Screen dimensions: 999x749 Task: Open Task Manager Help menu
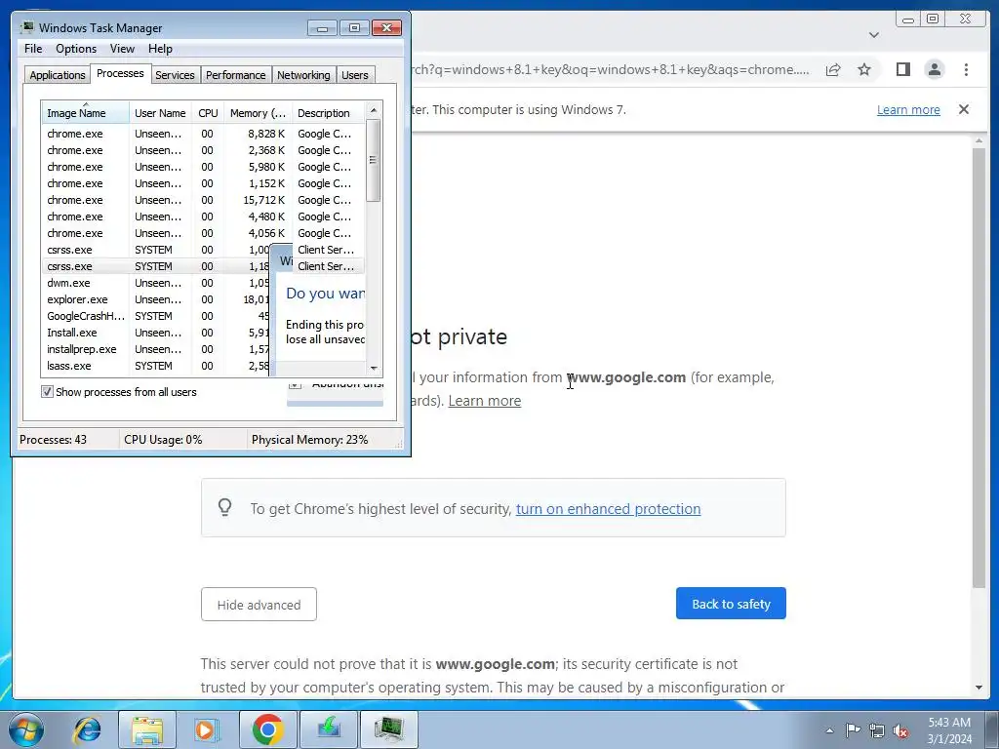point(160,49)
